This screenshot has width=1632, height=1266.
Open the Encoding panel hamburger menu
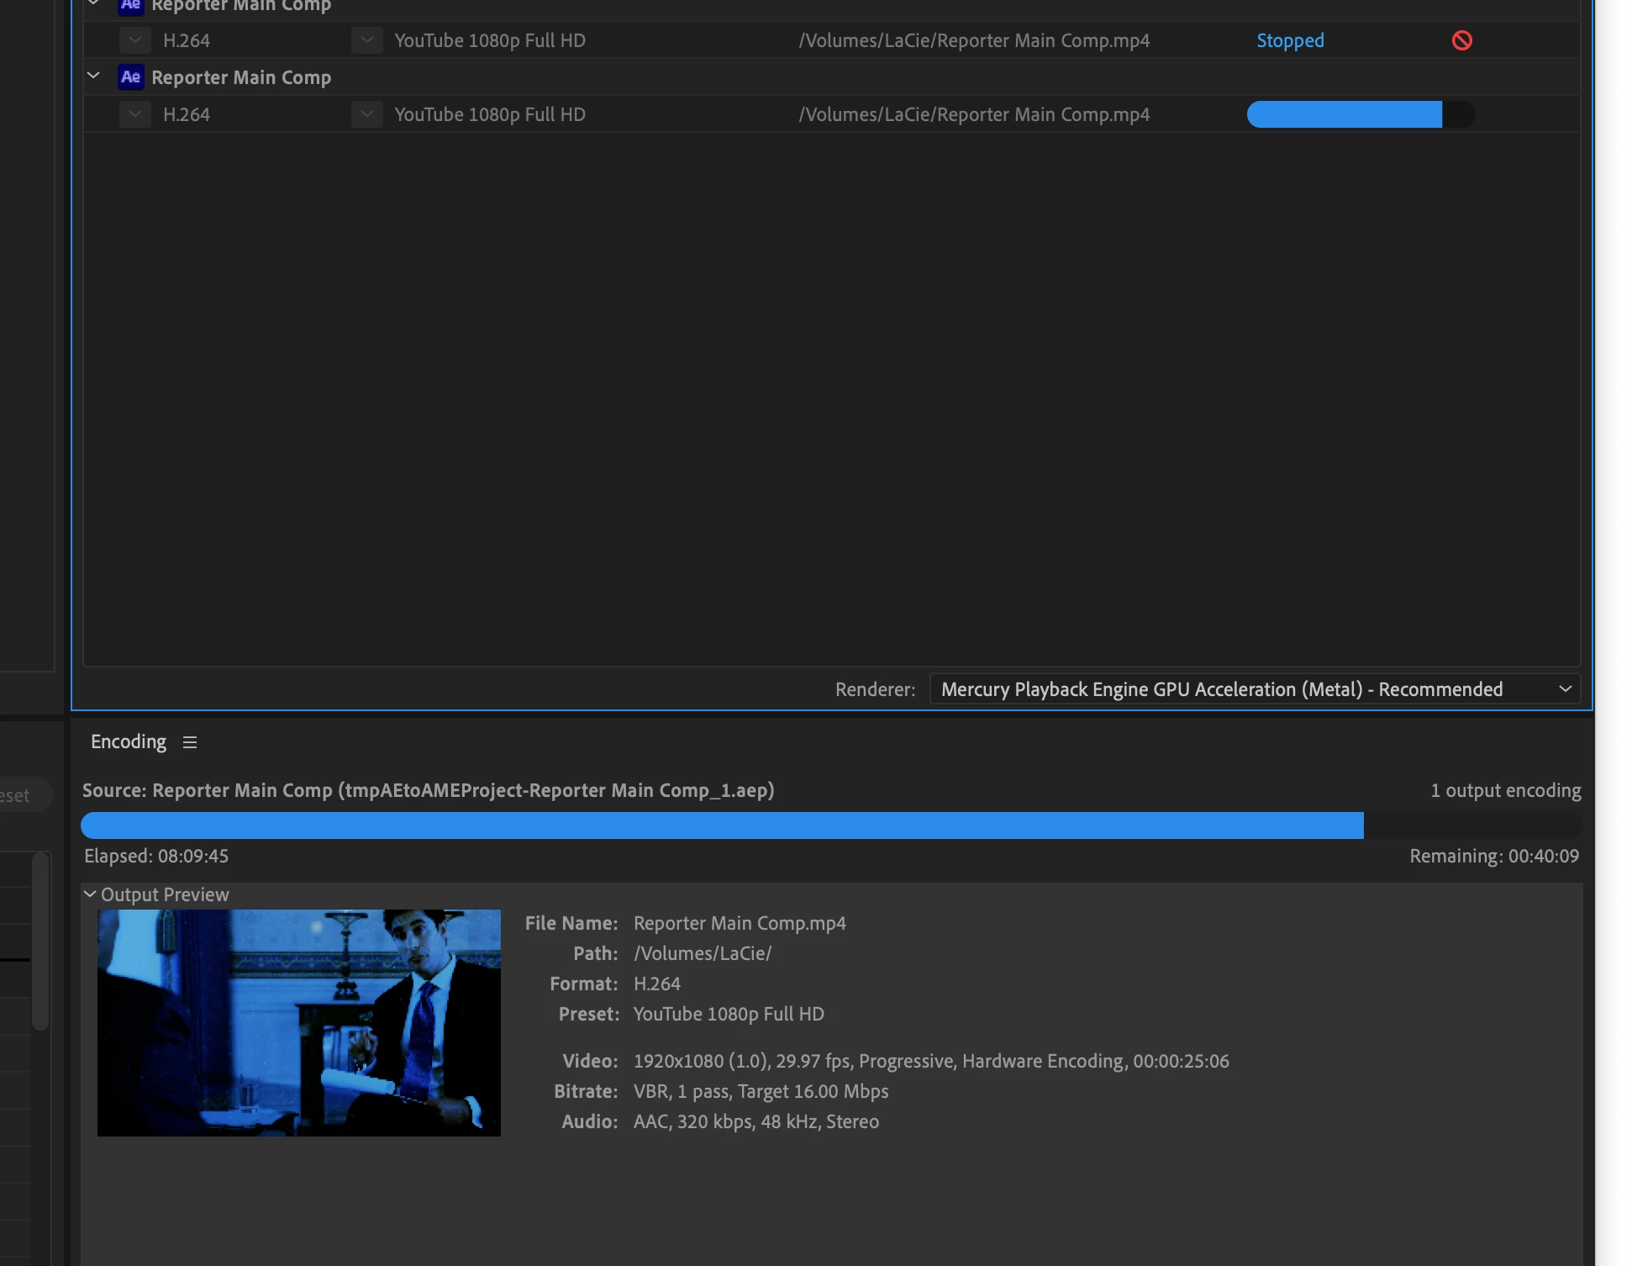(190, 742)
